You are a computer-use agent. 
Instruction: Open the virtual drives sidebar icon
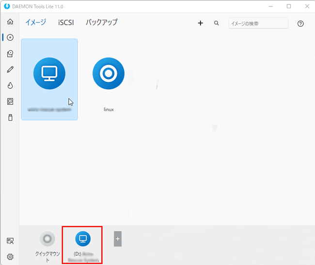point(10,54)
